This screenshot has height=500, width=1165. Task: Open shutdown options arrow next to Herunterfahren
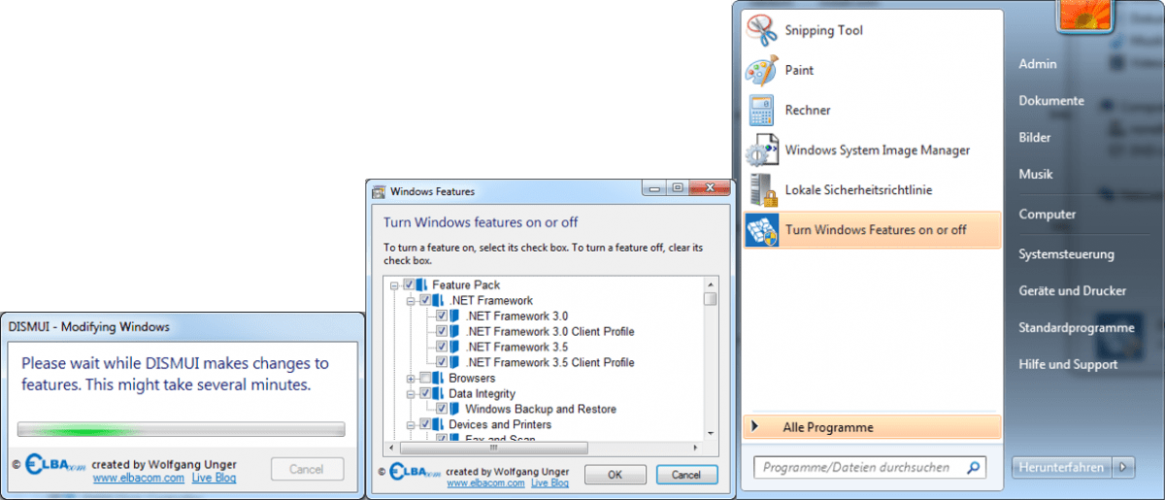1124,467
